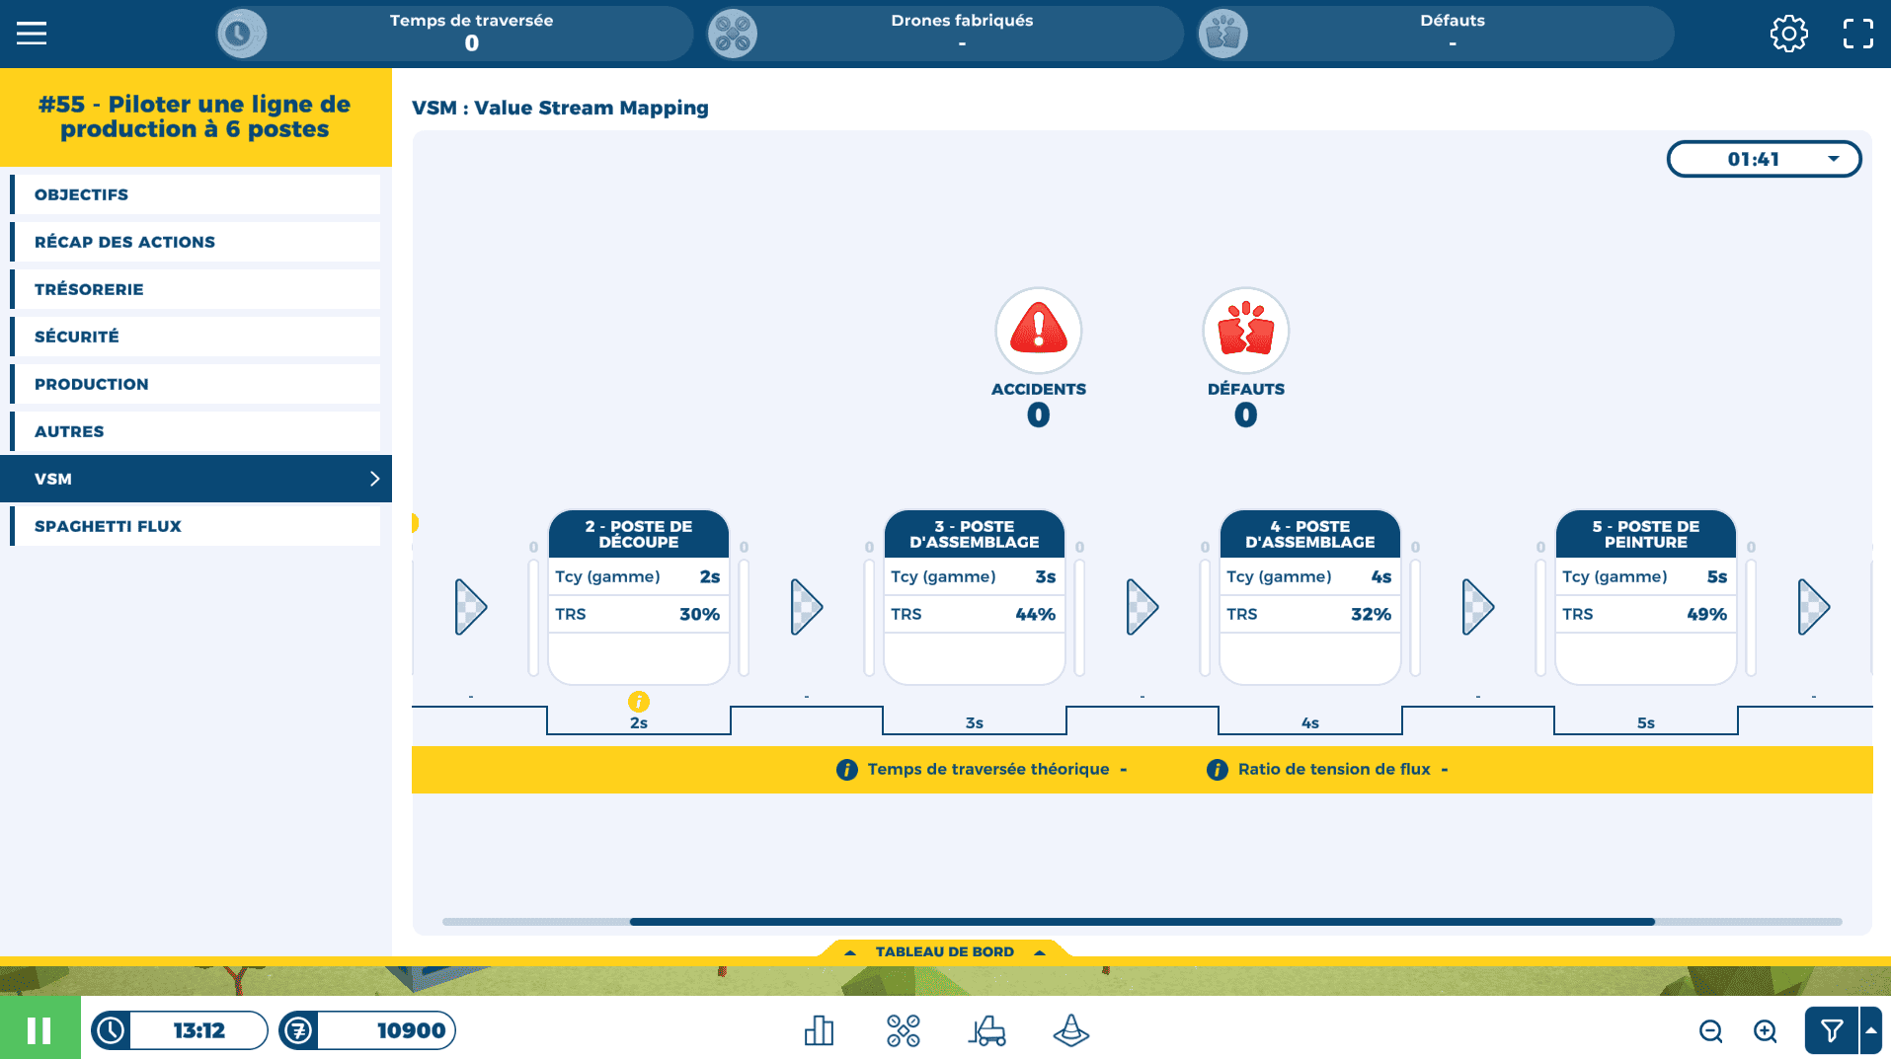The image size is (1891, 1059).
Task: Expand the filter options arrow
Action: (1871, 1031)
